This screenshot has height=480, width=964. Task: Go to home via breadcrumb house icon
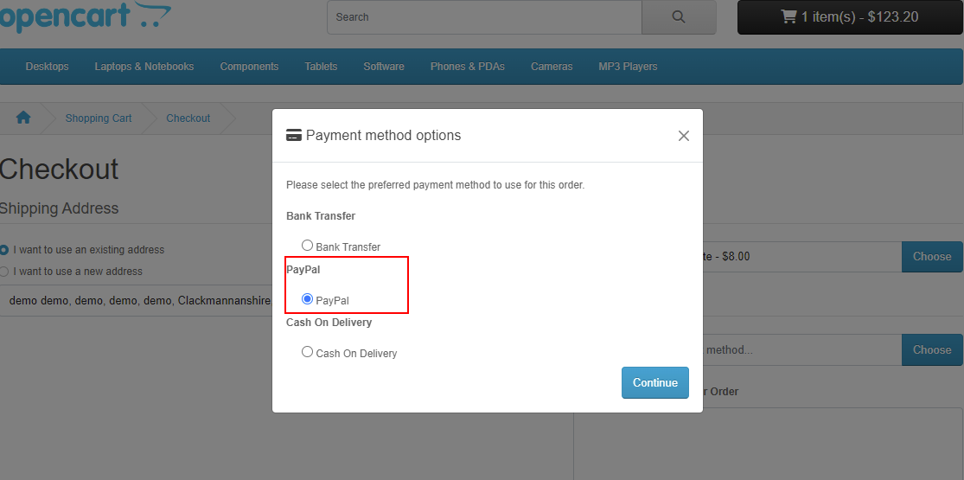pyautogui.click(x=23, y=118)
